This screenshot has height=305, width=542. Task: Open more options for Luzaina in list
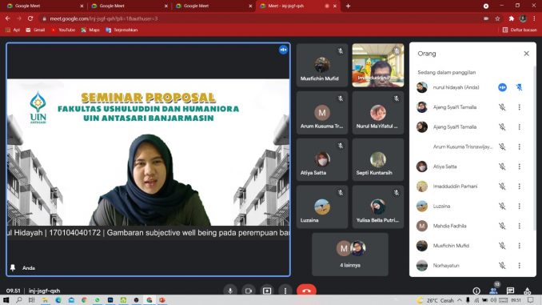click(519, 206)
